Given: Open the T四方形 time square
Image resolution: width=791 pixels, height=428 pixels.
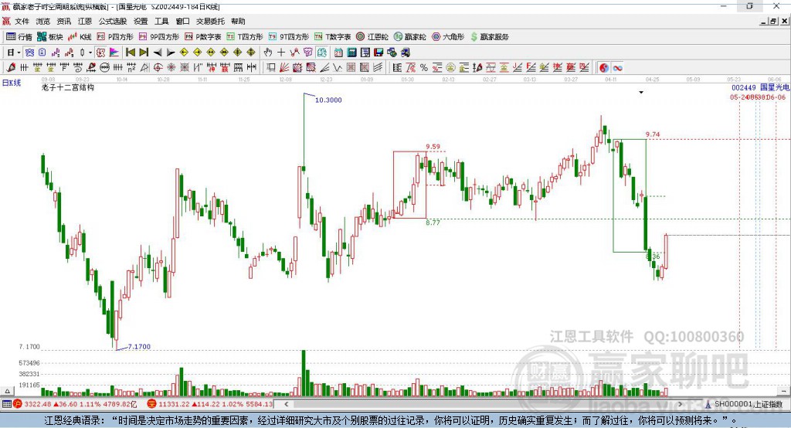Looking at the screenshot, I should tap(245, 37).
